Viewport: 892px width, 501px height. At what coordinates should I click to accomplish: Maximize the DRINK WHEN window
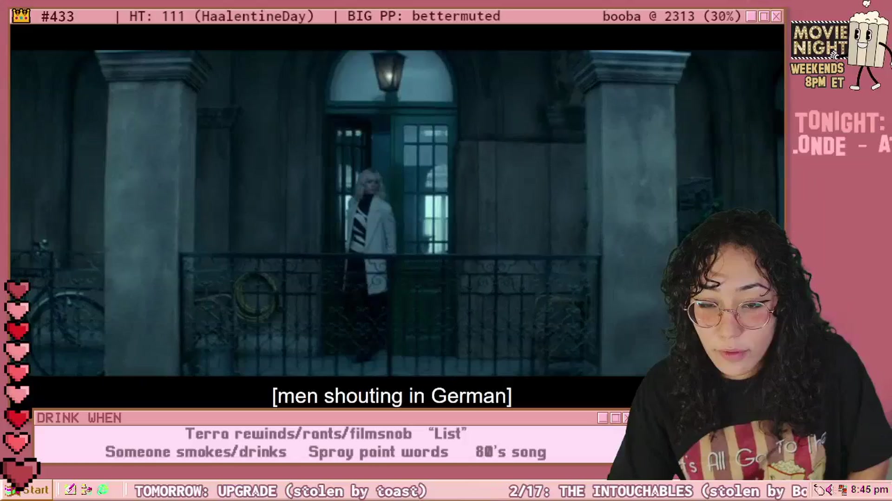click(x=616, y=418)
